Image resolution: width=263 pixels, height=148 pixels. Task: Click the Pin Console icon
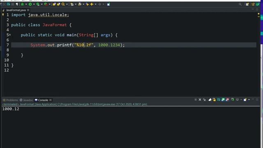(233, 99)
